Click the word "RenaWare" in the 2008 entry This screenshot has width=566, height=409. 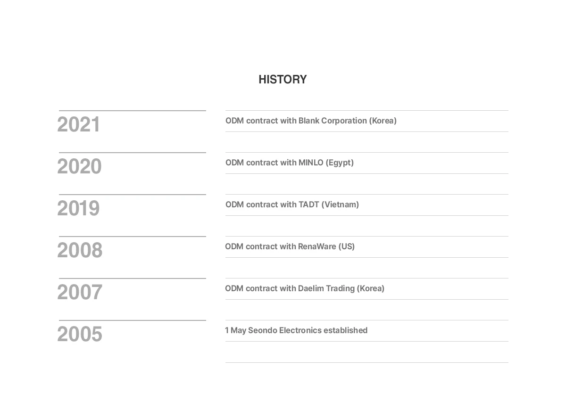tap(317, 246)
